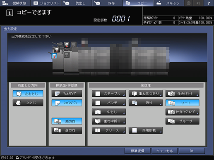Click キャンセル cancel button
This screenshot has width=214, height=160.
pos(164,151)
